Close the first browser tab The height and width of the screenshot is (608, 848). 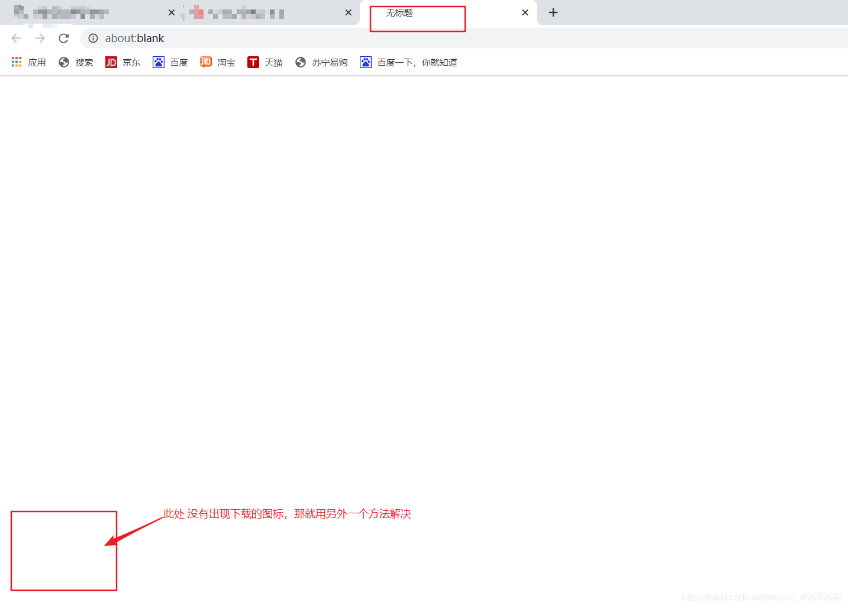172,12
